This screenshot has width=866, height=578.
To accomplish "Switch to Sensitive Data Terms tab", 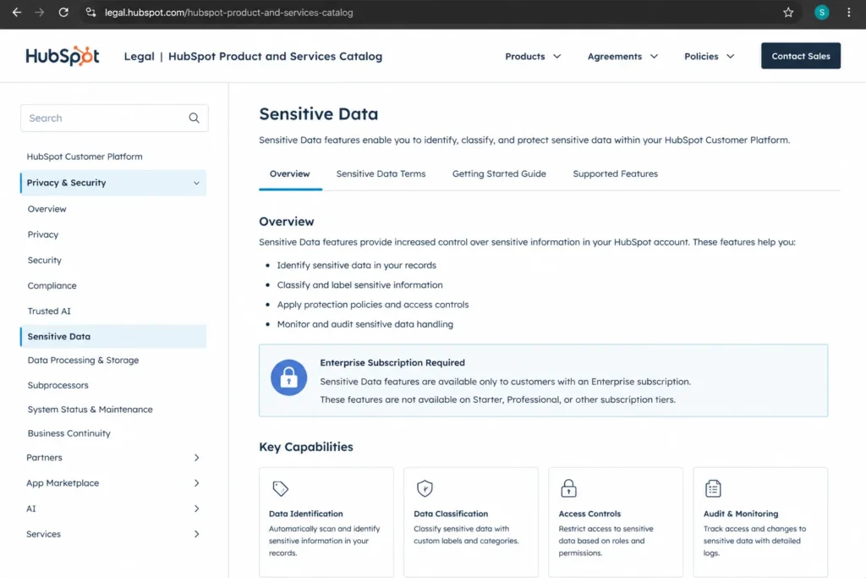I will point(381,173).
